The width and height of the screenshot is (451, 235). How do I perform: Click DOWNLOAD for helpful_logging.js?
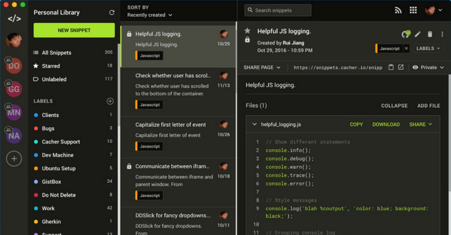coord(386,124)
